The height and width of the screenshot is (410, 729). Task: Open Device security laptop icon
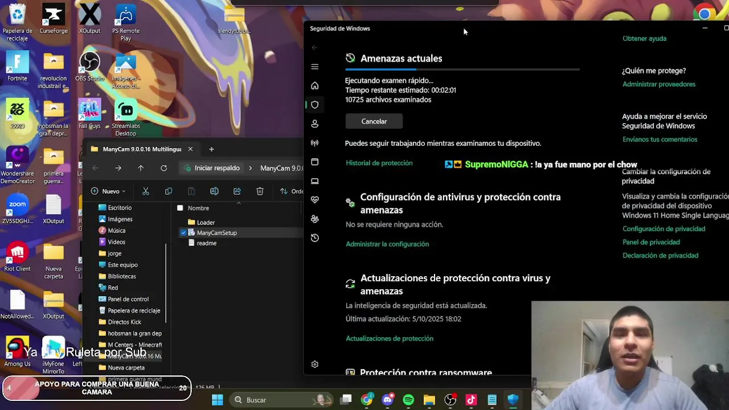314,181
